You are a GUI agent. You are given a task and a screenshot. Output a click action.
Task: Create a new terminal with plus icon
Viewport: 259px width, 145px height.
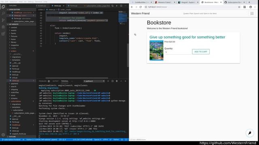[108, 81]
